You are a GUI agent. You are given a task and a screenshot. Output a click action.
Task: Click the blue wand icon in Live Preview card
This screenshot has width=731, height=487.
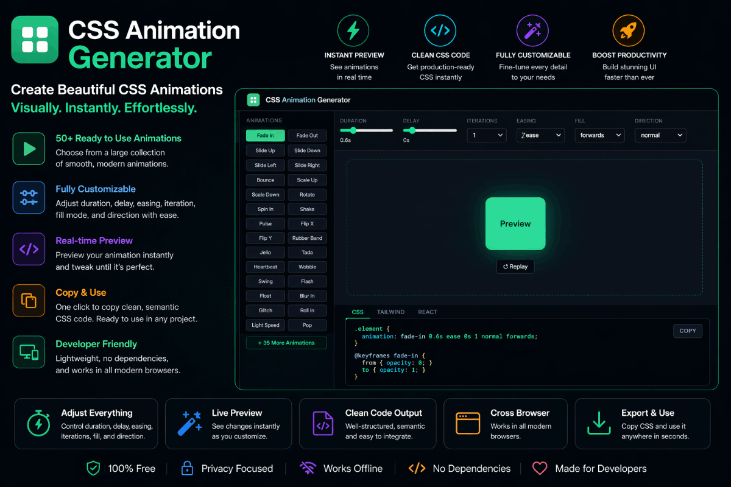point(189,424)
